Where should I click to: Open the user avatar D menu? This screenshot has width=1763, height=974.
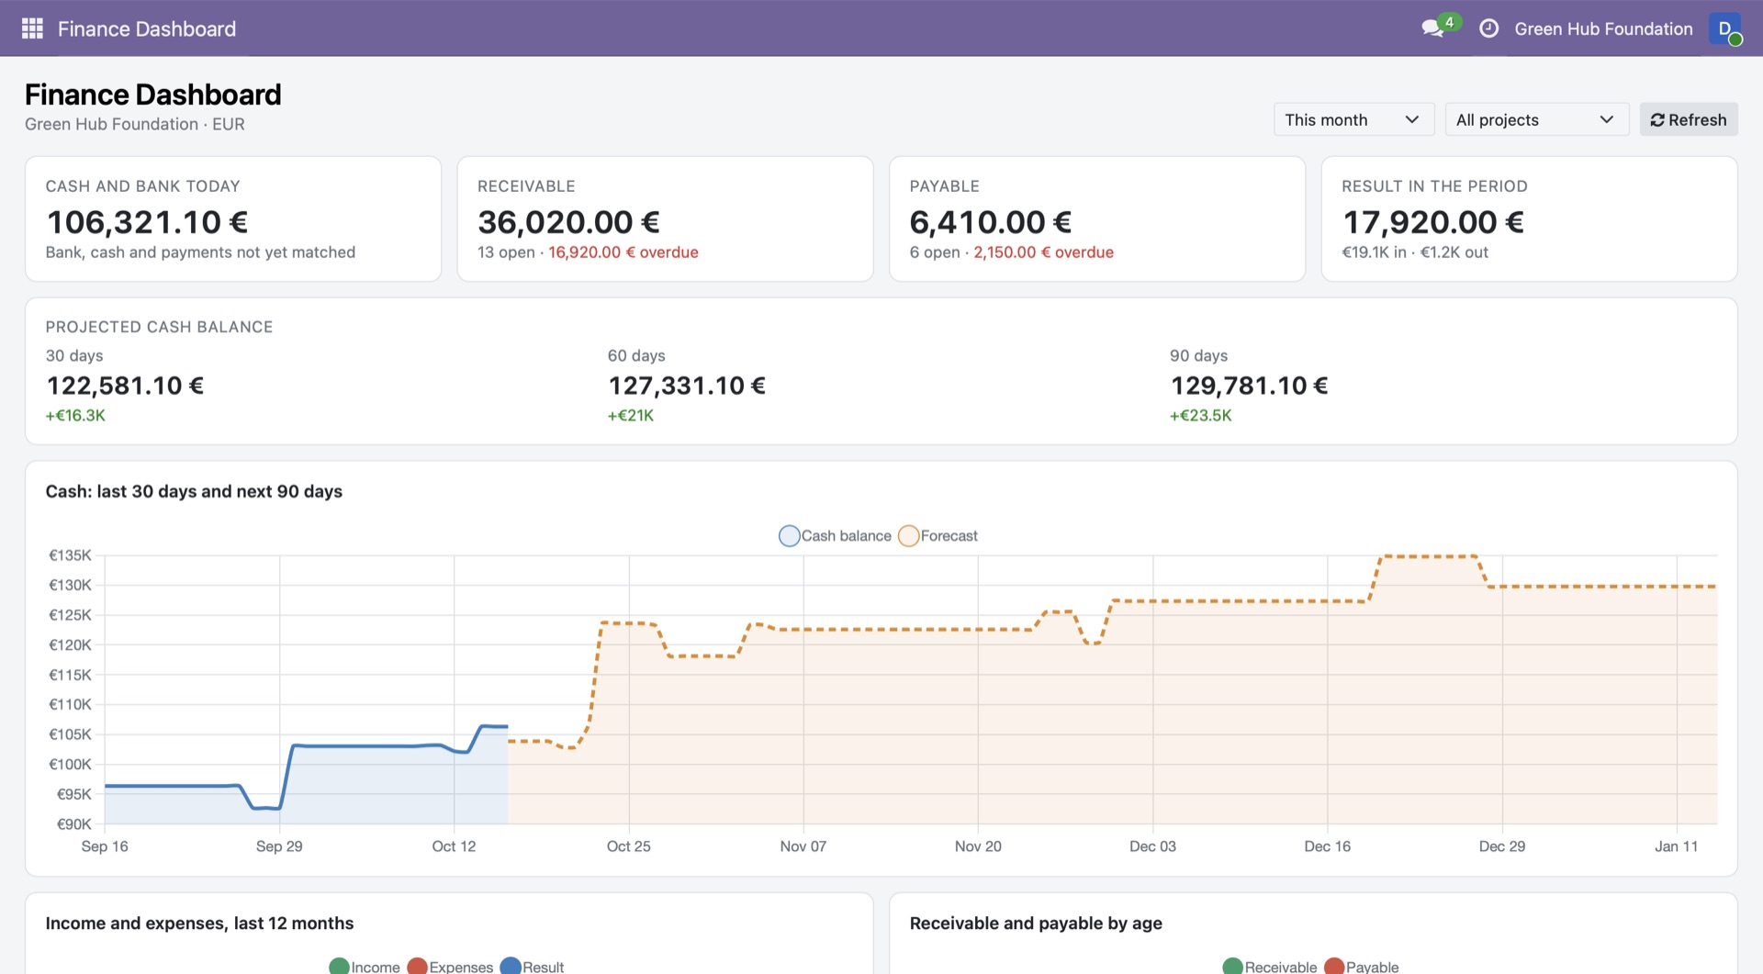[x=1724, y=28]
